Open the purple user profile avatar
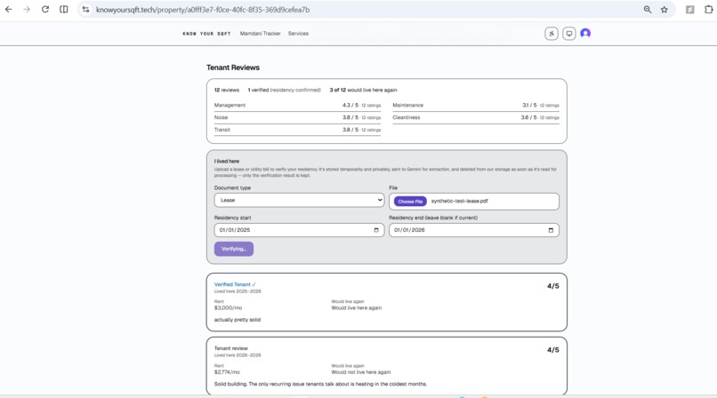 [x=585, y=33]
